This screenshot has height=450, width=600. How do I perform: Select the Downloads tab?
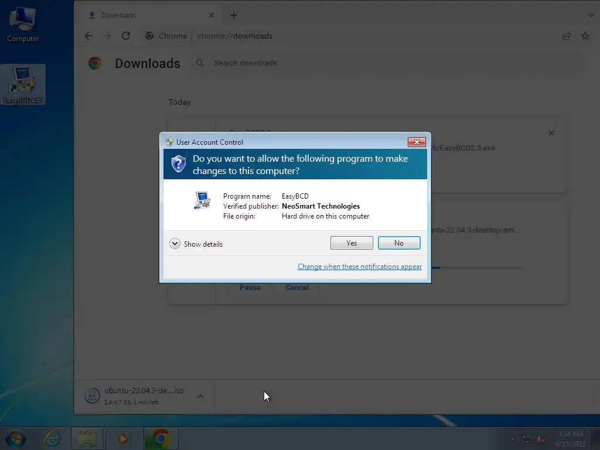(149, 15)
